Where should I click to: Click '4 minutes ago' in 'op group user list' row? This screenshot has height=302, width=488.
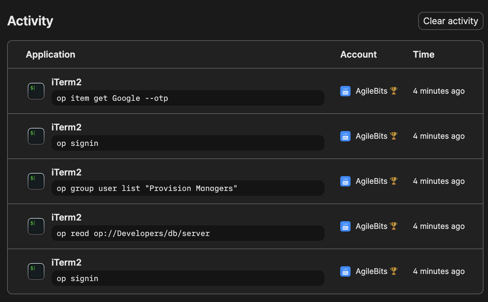pos(439,181)
